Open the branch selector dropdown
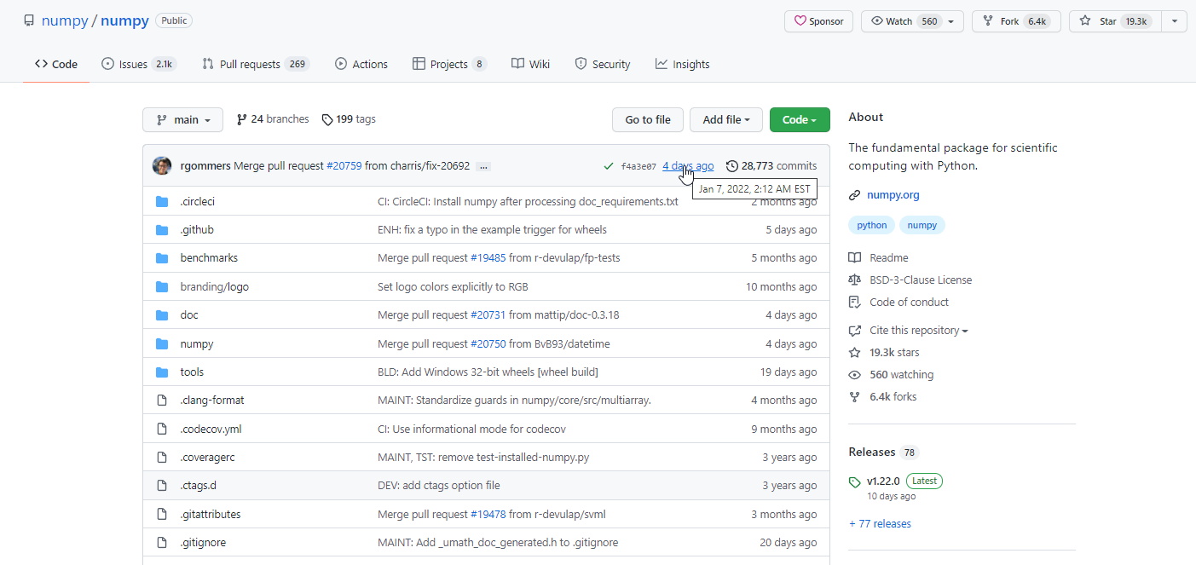This screenshot has width=1196, height=565. pyautogui.click(x=182, y=119)
